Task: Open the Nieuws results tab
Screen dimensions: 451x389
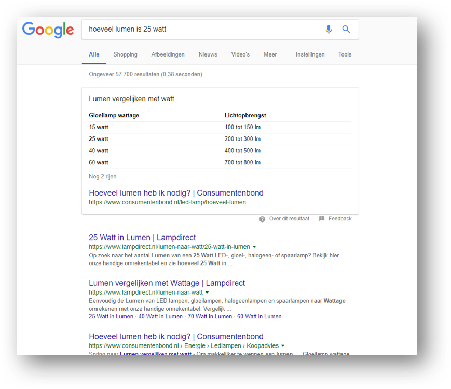Action: point(208,54)
